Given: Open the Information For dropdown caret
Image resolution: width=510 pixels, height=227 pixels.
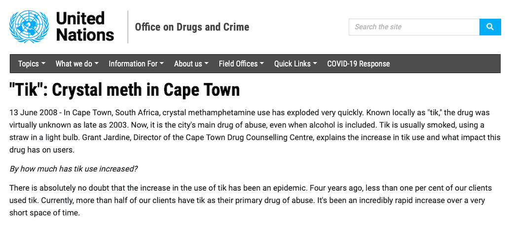Looking at the screenshot, I should 162,64.
